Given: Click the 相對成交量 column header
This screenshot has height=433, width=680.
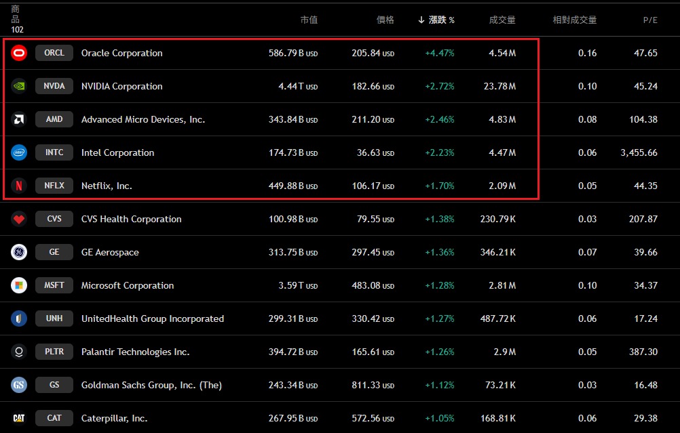Looking at the screenshot, I should click(x=574, y=20).
